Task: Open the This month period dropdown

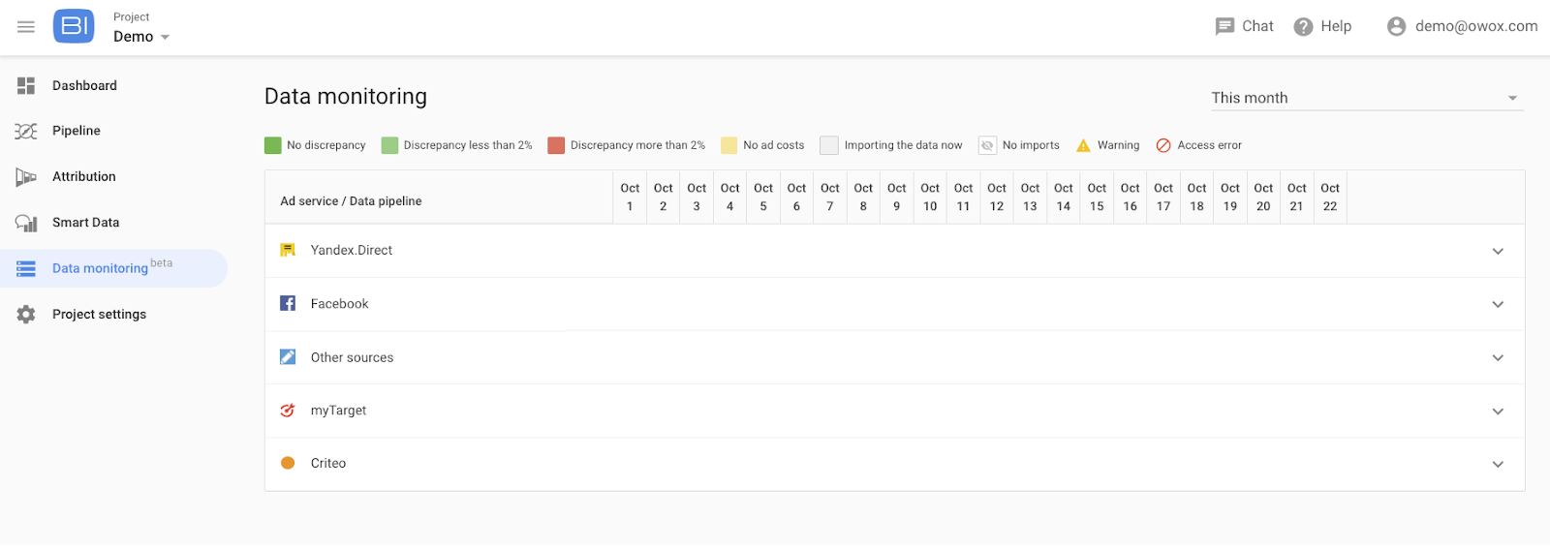Action: click(x=1367, y=98)
